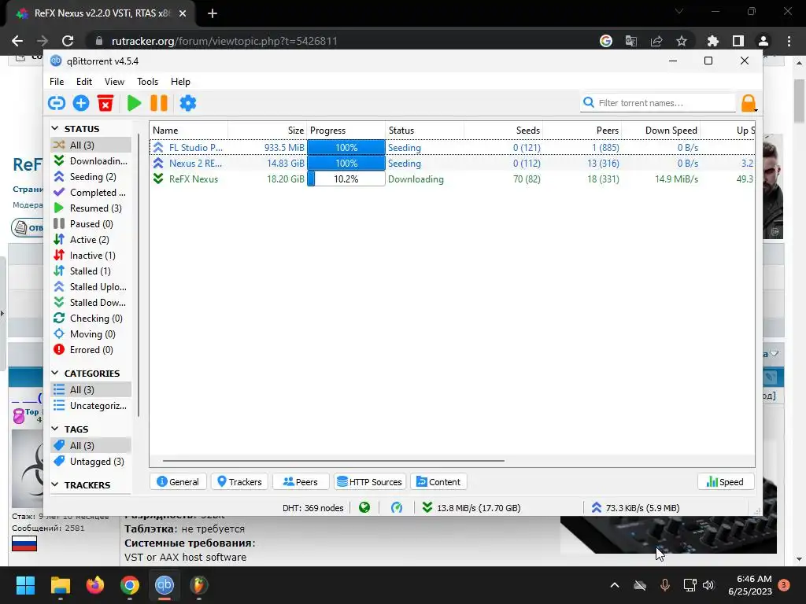Select the Uncategorized category filter

coord(91,406)
